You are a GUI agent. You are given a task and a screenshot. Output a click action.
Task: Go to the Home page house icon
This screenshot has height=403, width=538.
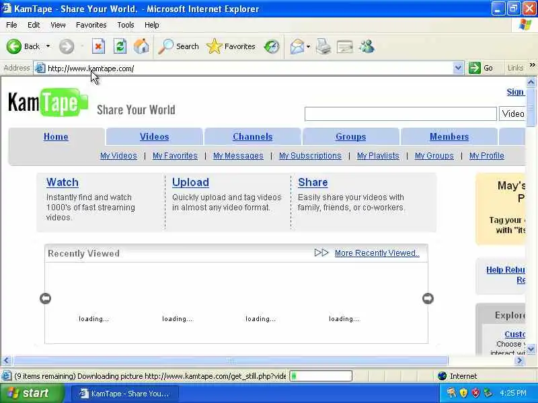(141, 46)
